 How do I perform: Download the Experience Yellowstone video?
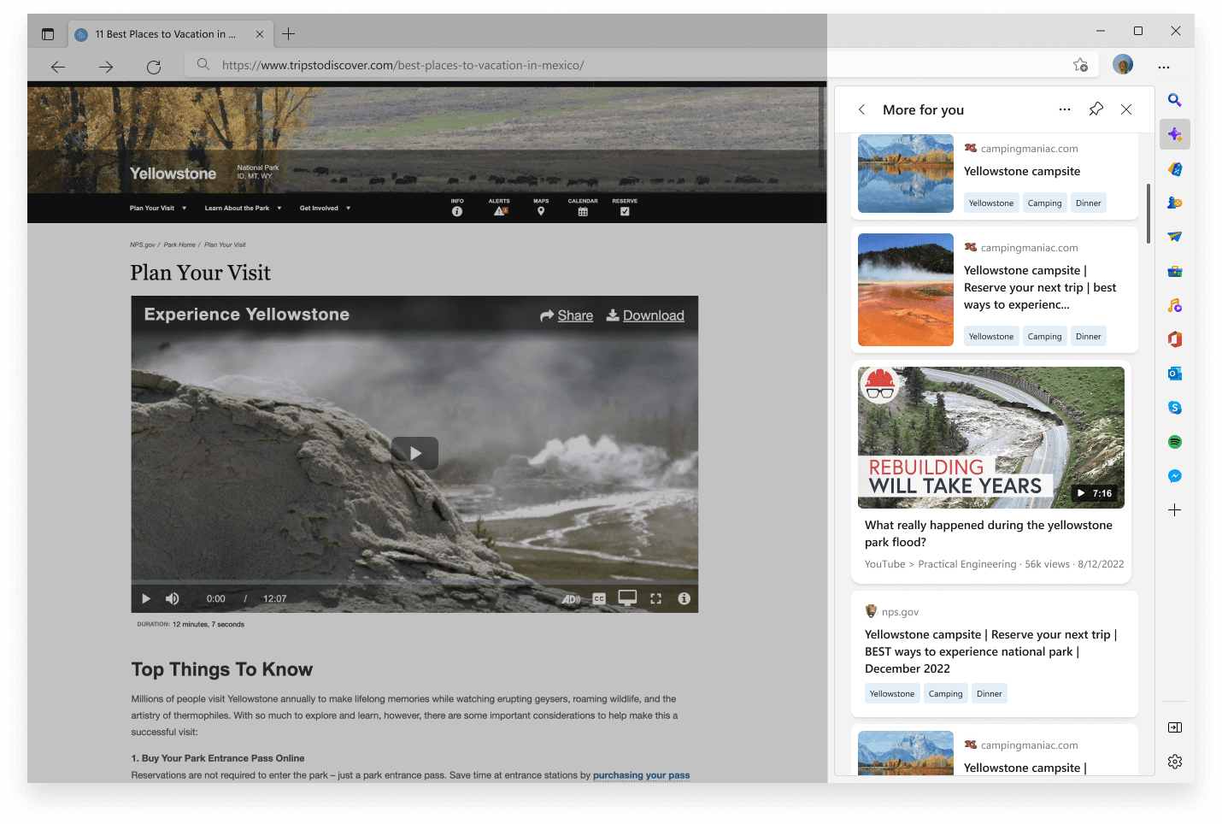click(645, 315)
